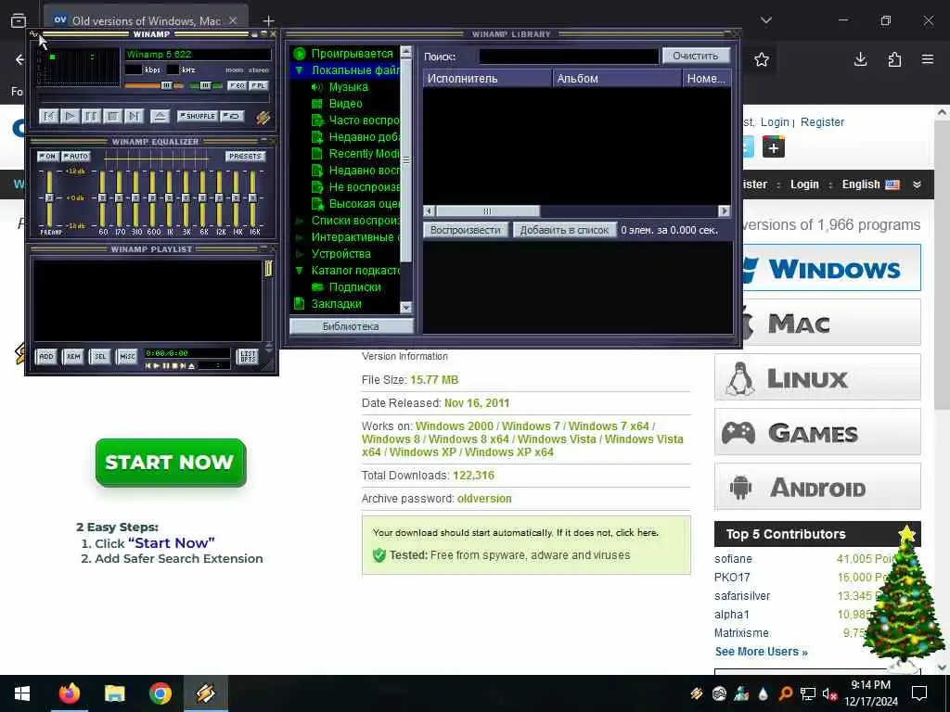This screenshot has height=712, width=950.
Task: Open the browser Downloads icon
Action: click(860, 59)
